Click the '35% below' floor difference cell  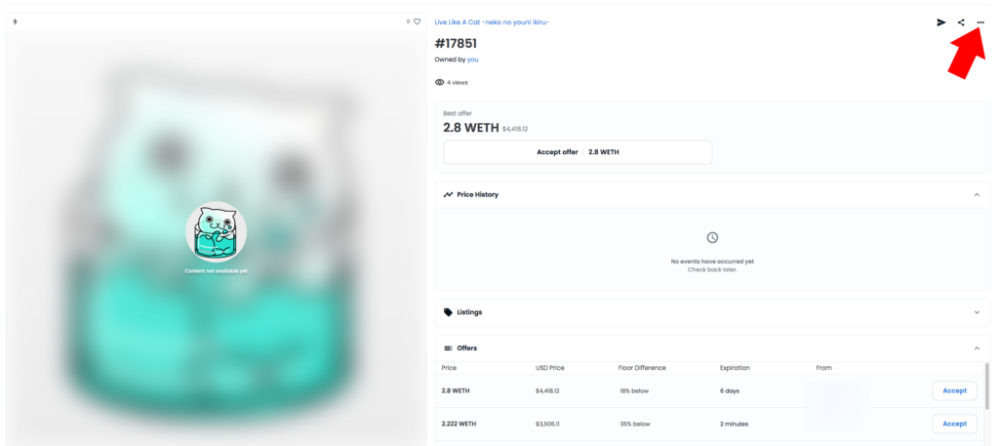point(634,424)
